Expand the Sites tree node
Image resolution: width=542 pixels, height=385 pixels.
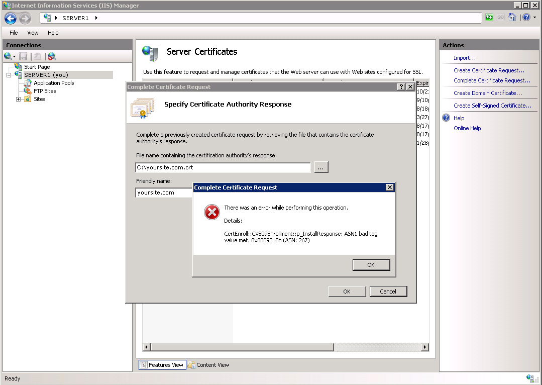[18, 100]
